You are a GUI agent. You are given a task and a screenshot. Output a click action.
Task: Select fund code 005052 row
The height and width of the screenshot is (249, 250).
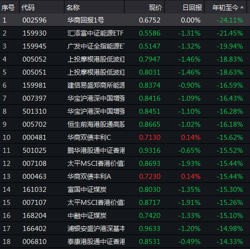click(x=125, y=59)
